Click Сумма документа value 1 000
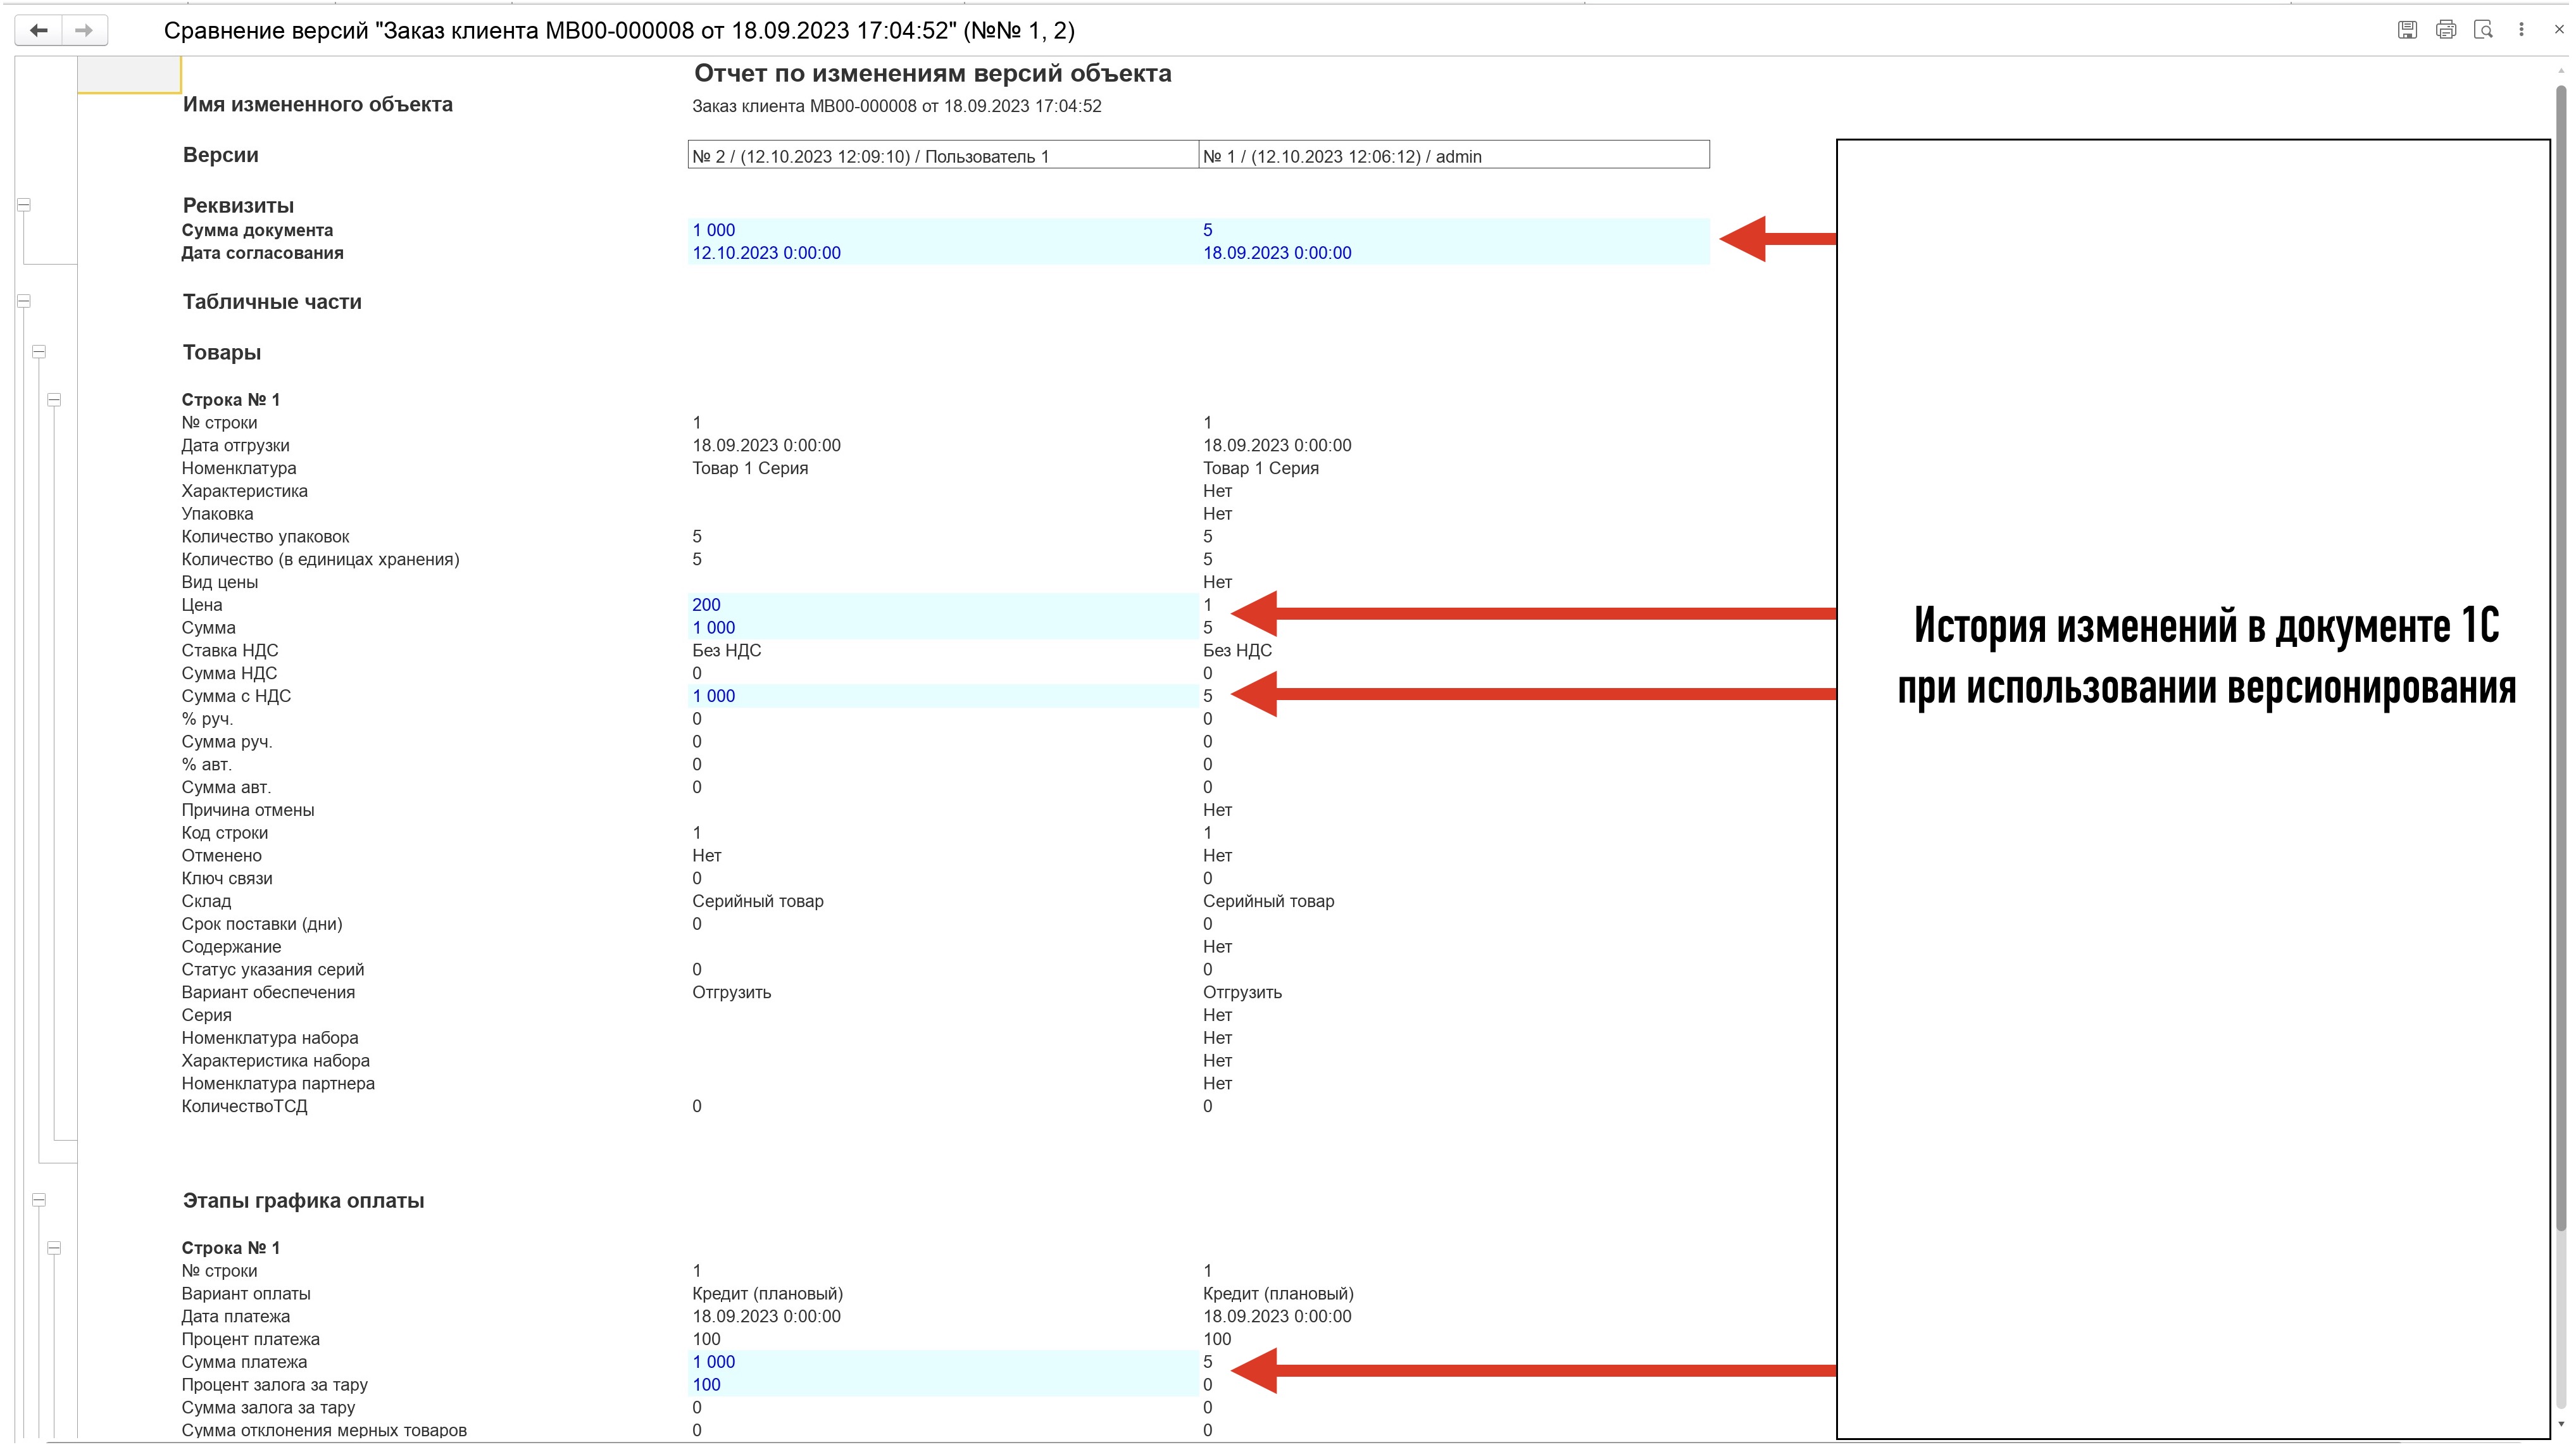 point(713,230)
